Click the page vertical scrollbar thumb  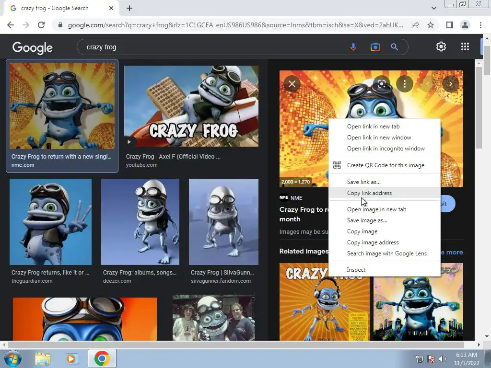pos(487,61)
